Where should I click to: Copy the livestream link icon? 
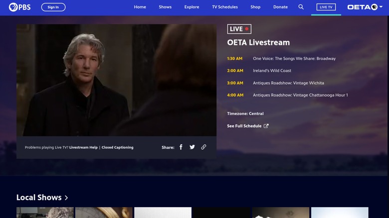coord(203,147)
